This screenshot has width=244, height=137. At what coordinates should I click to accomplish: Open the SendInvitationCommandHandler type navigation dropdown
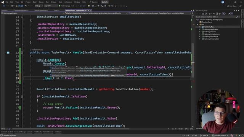coord(96,13)
